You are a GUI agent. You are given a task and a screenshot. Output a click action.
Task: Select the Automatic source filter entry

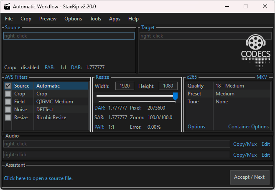48,86
